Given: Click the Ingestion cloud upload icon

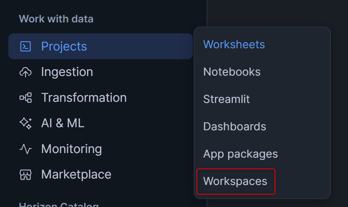Looking at the screenshot, I should tap(26, 72).
